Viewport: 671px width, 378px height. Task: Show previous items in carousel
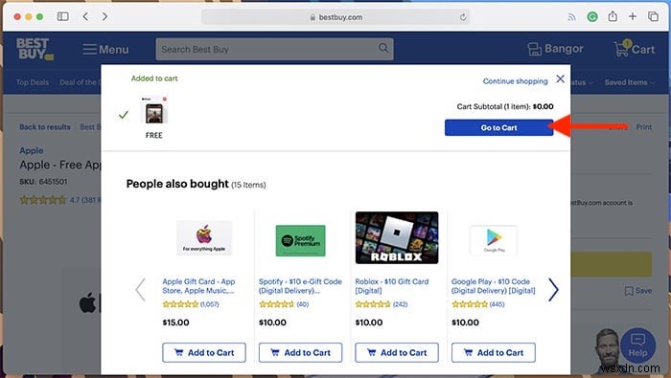[140, 290]
